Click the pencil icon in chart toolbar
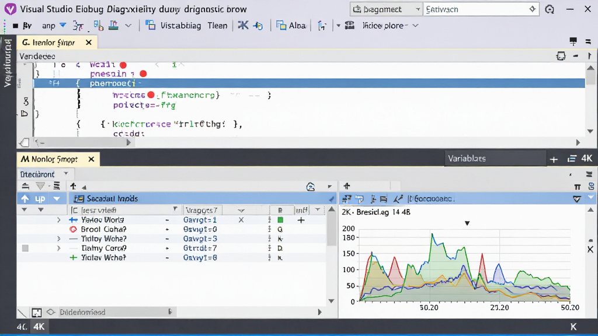Screen dimensions: 598x336 click(x=398, y=198)
